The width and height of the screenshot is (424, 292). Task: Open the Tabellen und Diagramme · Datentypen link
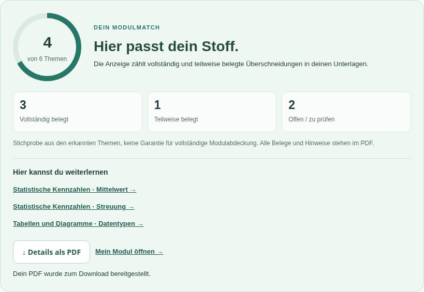click(78, 224)
